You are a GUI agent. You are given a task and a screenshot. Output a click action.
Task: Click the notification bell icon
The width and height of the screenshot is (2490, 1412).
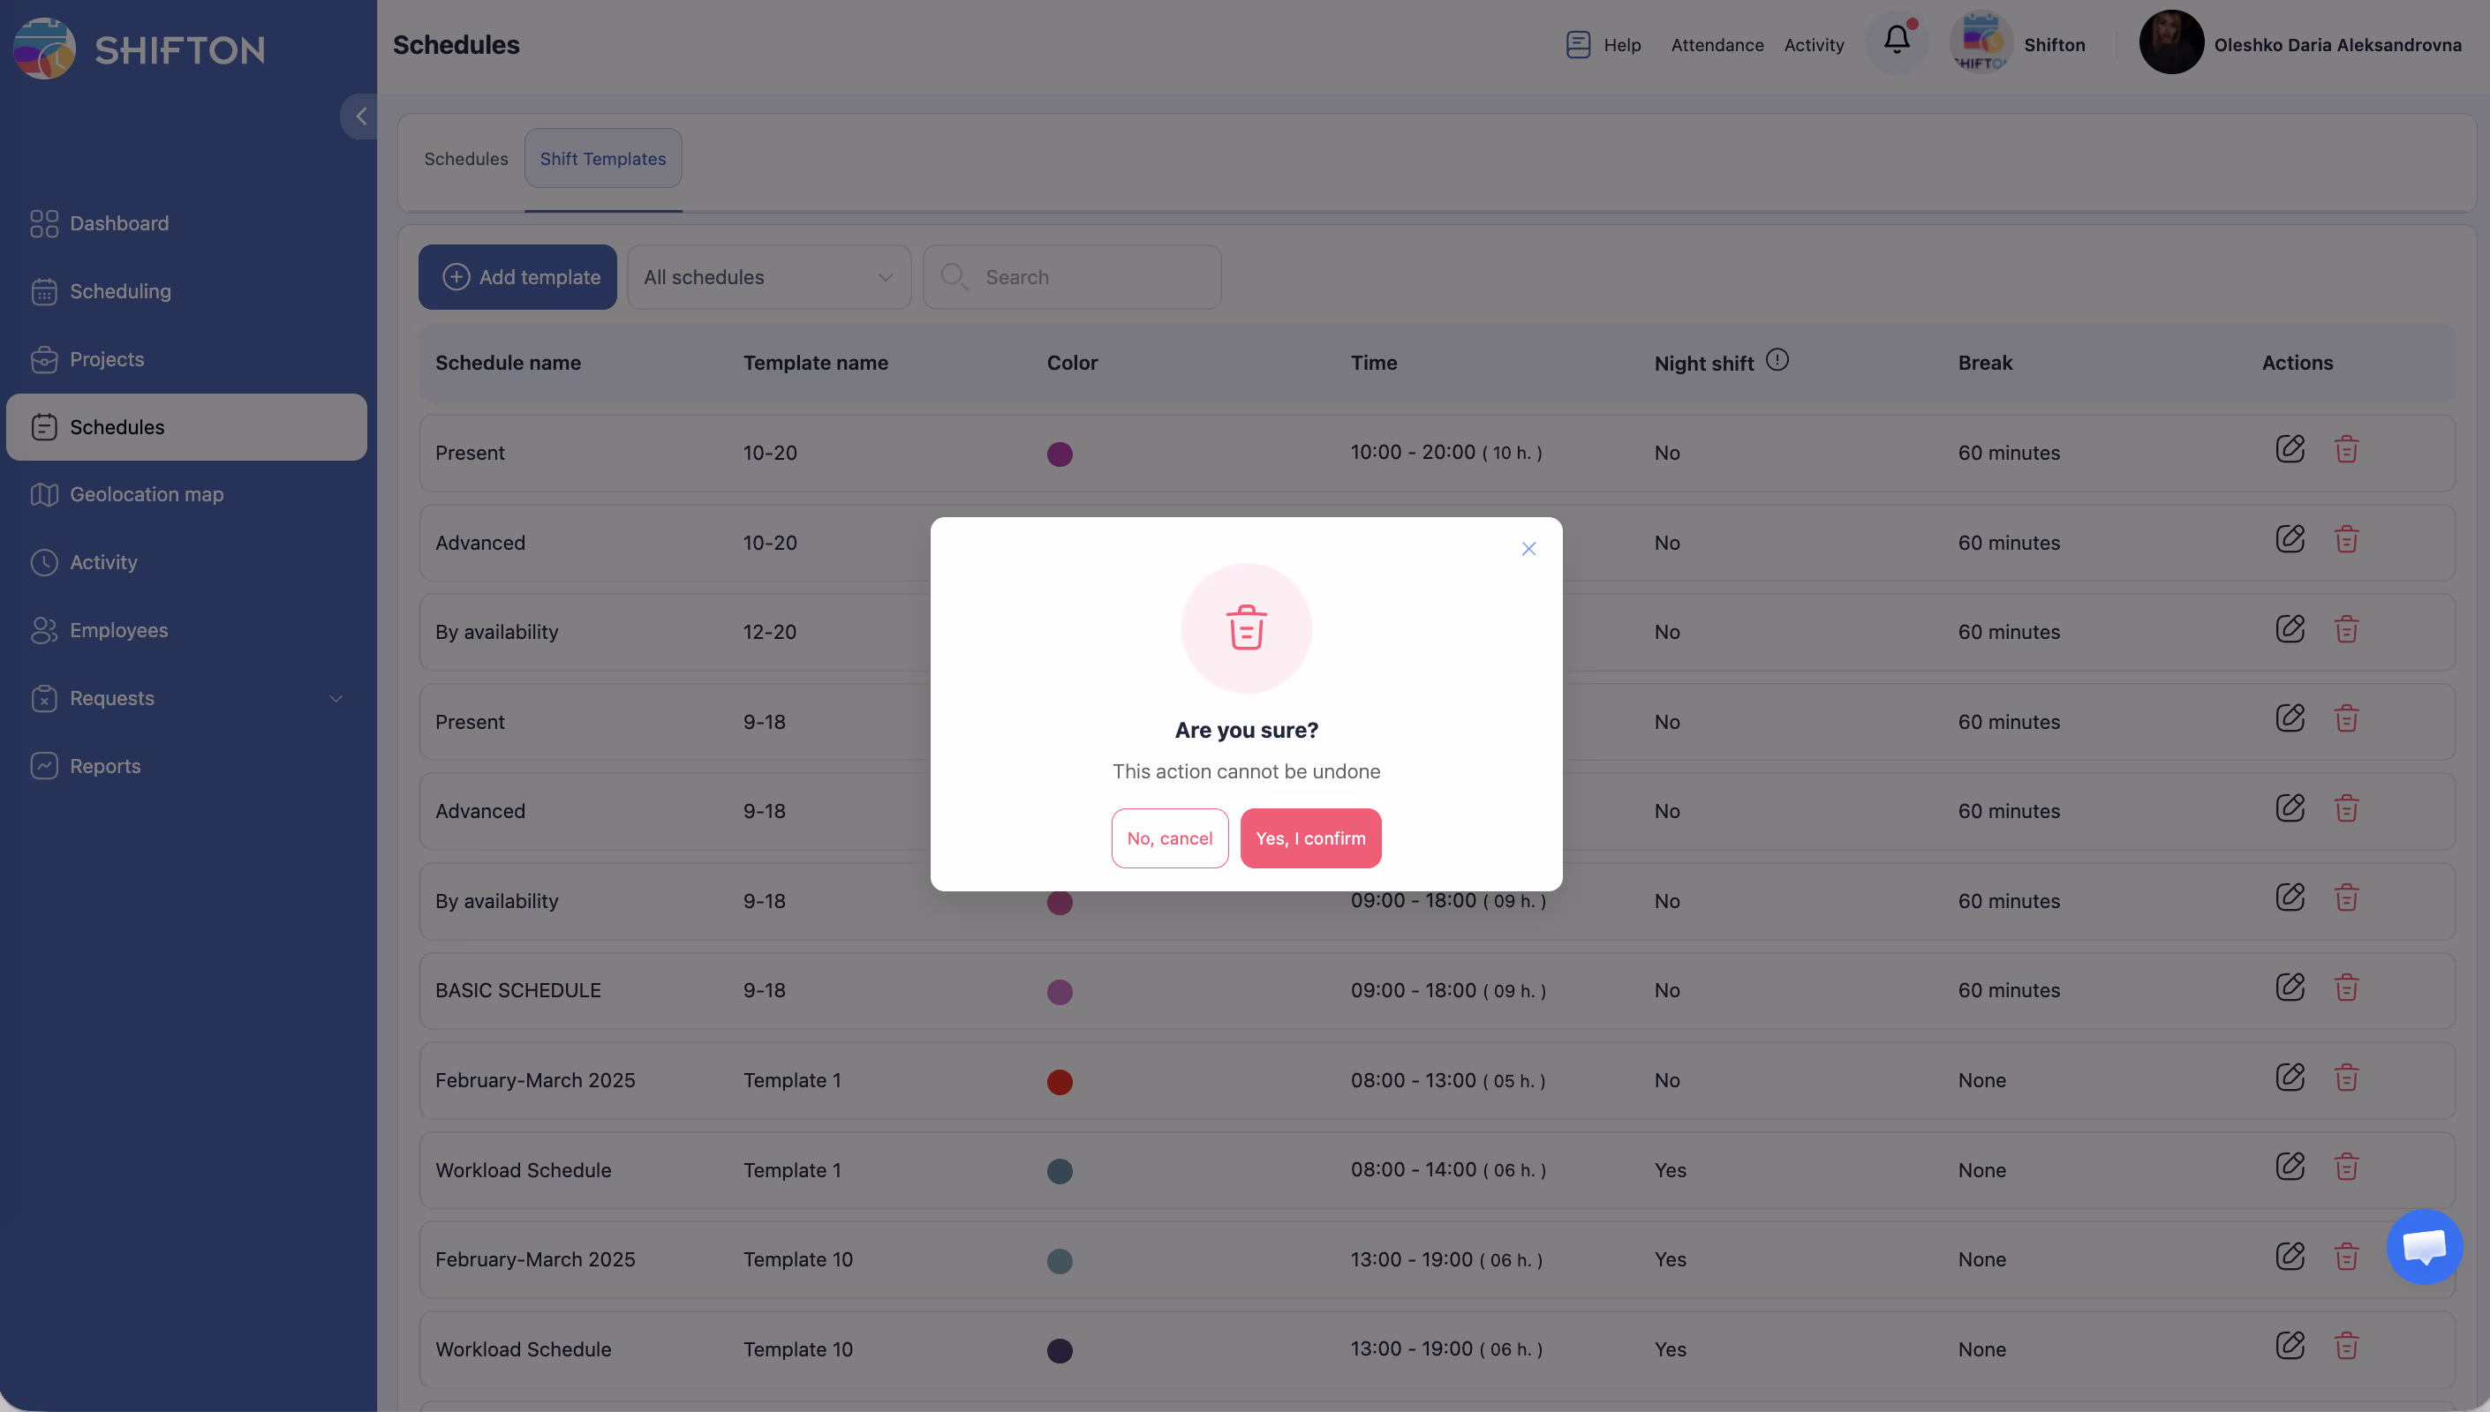click(1897, 41)
